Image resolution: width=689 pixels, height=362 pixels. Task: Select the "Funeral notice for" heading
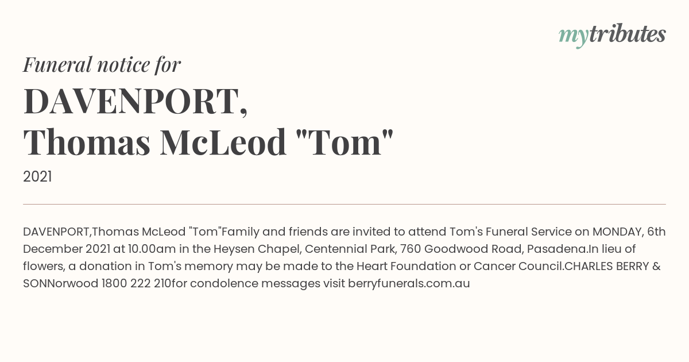click(102, 65)
